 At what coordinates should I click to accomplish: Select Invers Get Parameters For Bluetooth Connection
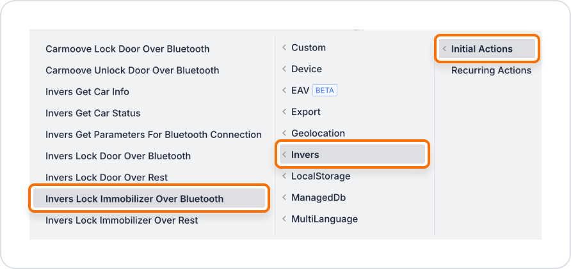click(153, 134)
